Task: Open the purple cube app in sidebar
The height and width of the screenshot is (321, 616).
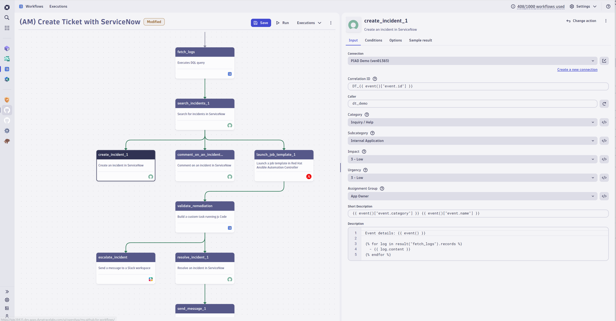Action: click(7, 48)
